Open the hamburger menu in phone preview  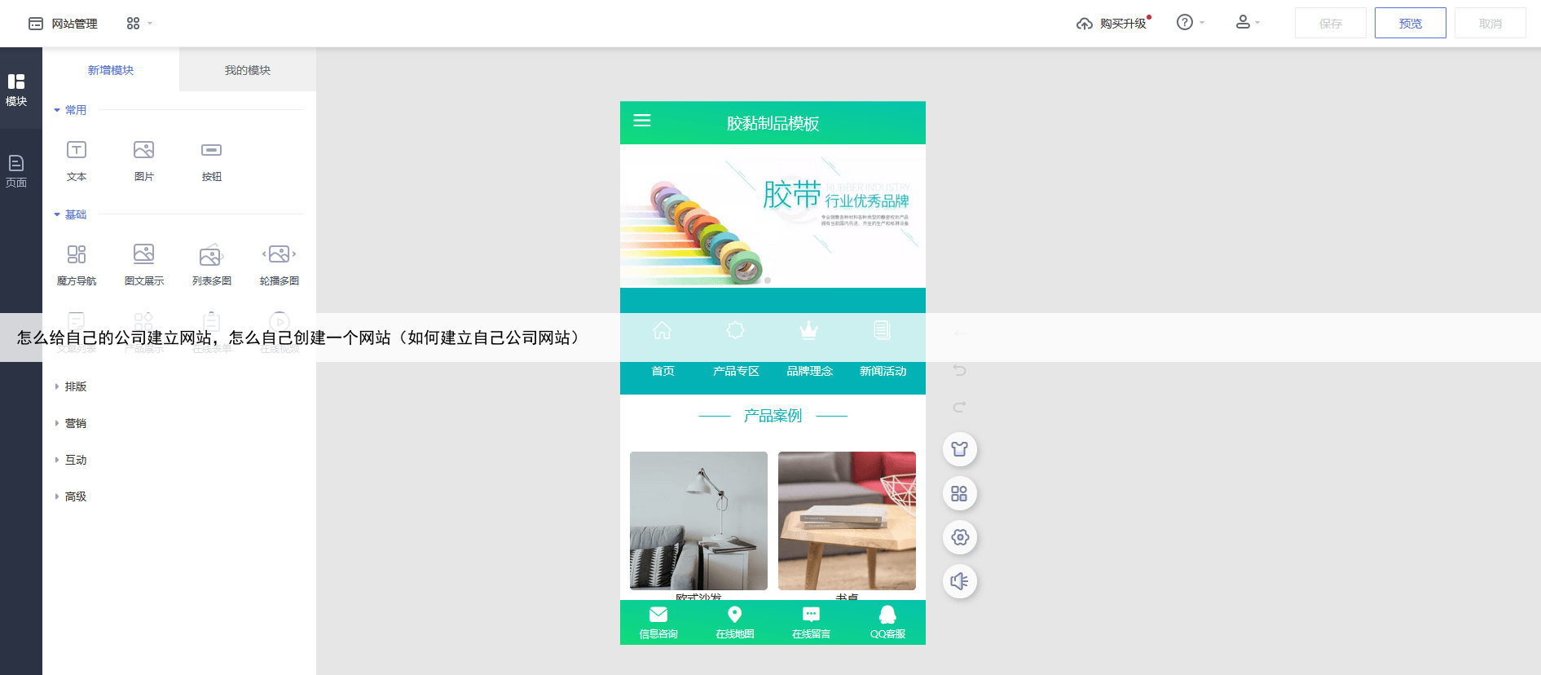(x=642, y=121)
